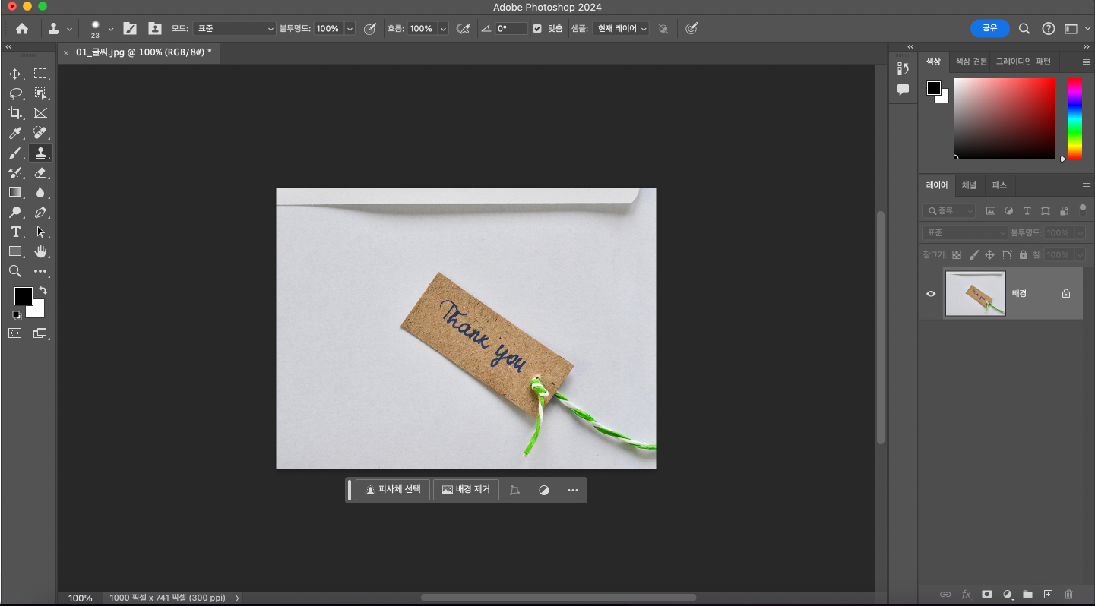Viewport: 1095px width, 606px height.
Task: Switch to the 패스 tab
Action: pyautogui.click(x=999, y=185)
